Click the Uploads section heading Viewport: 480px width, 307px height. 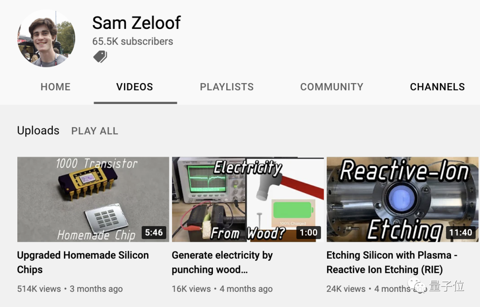38,131
